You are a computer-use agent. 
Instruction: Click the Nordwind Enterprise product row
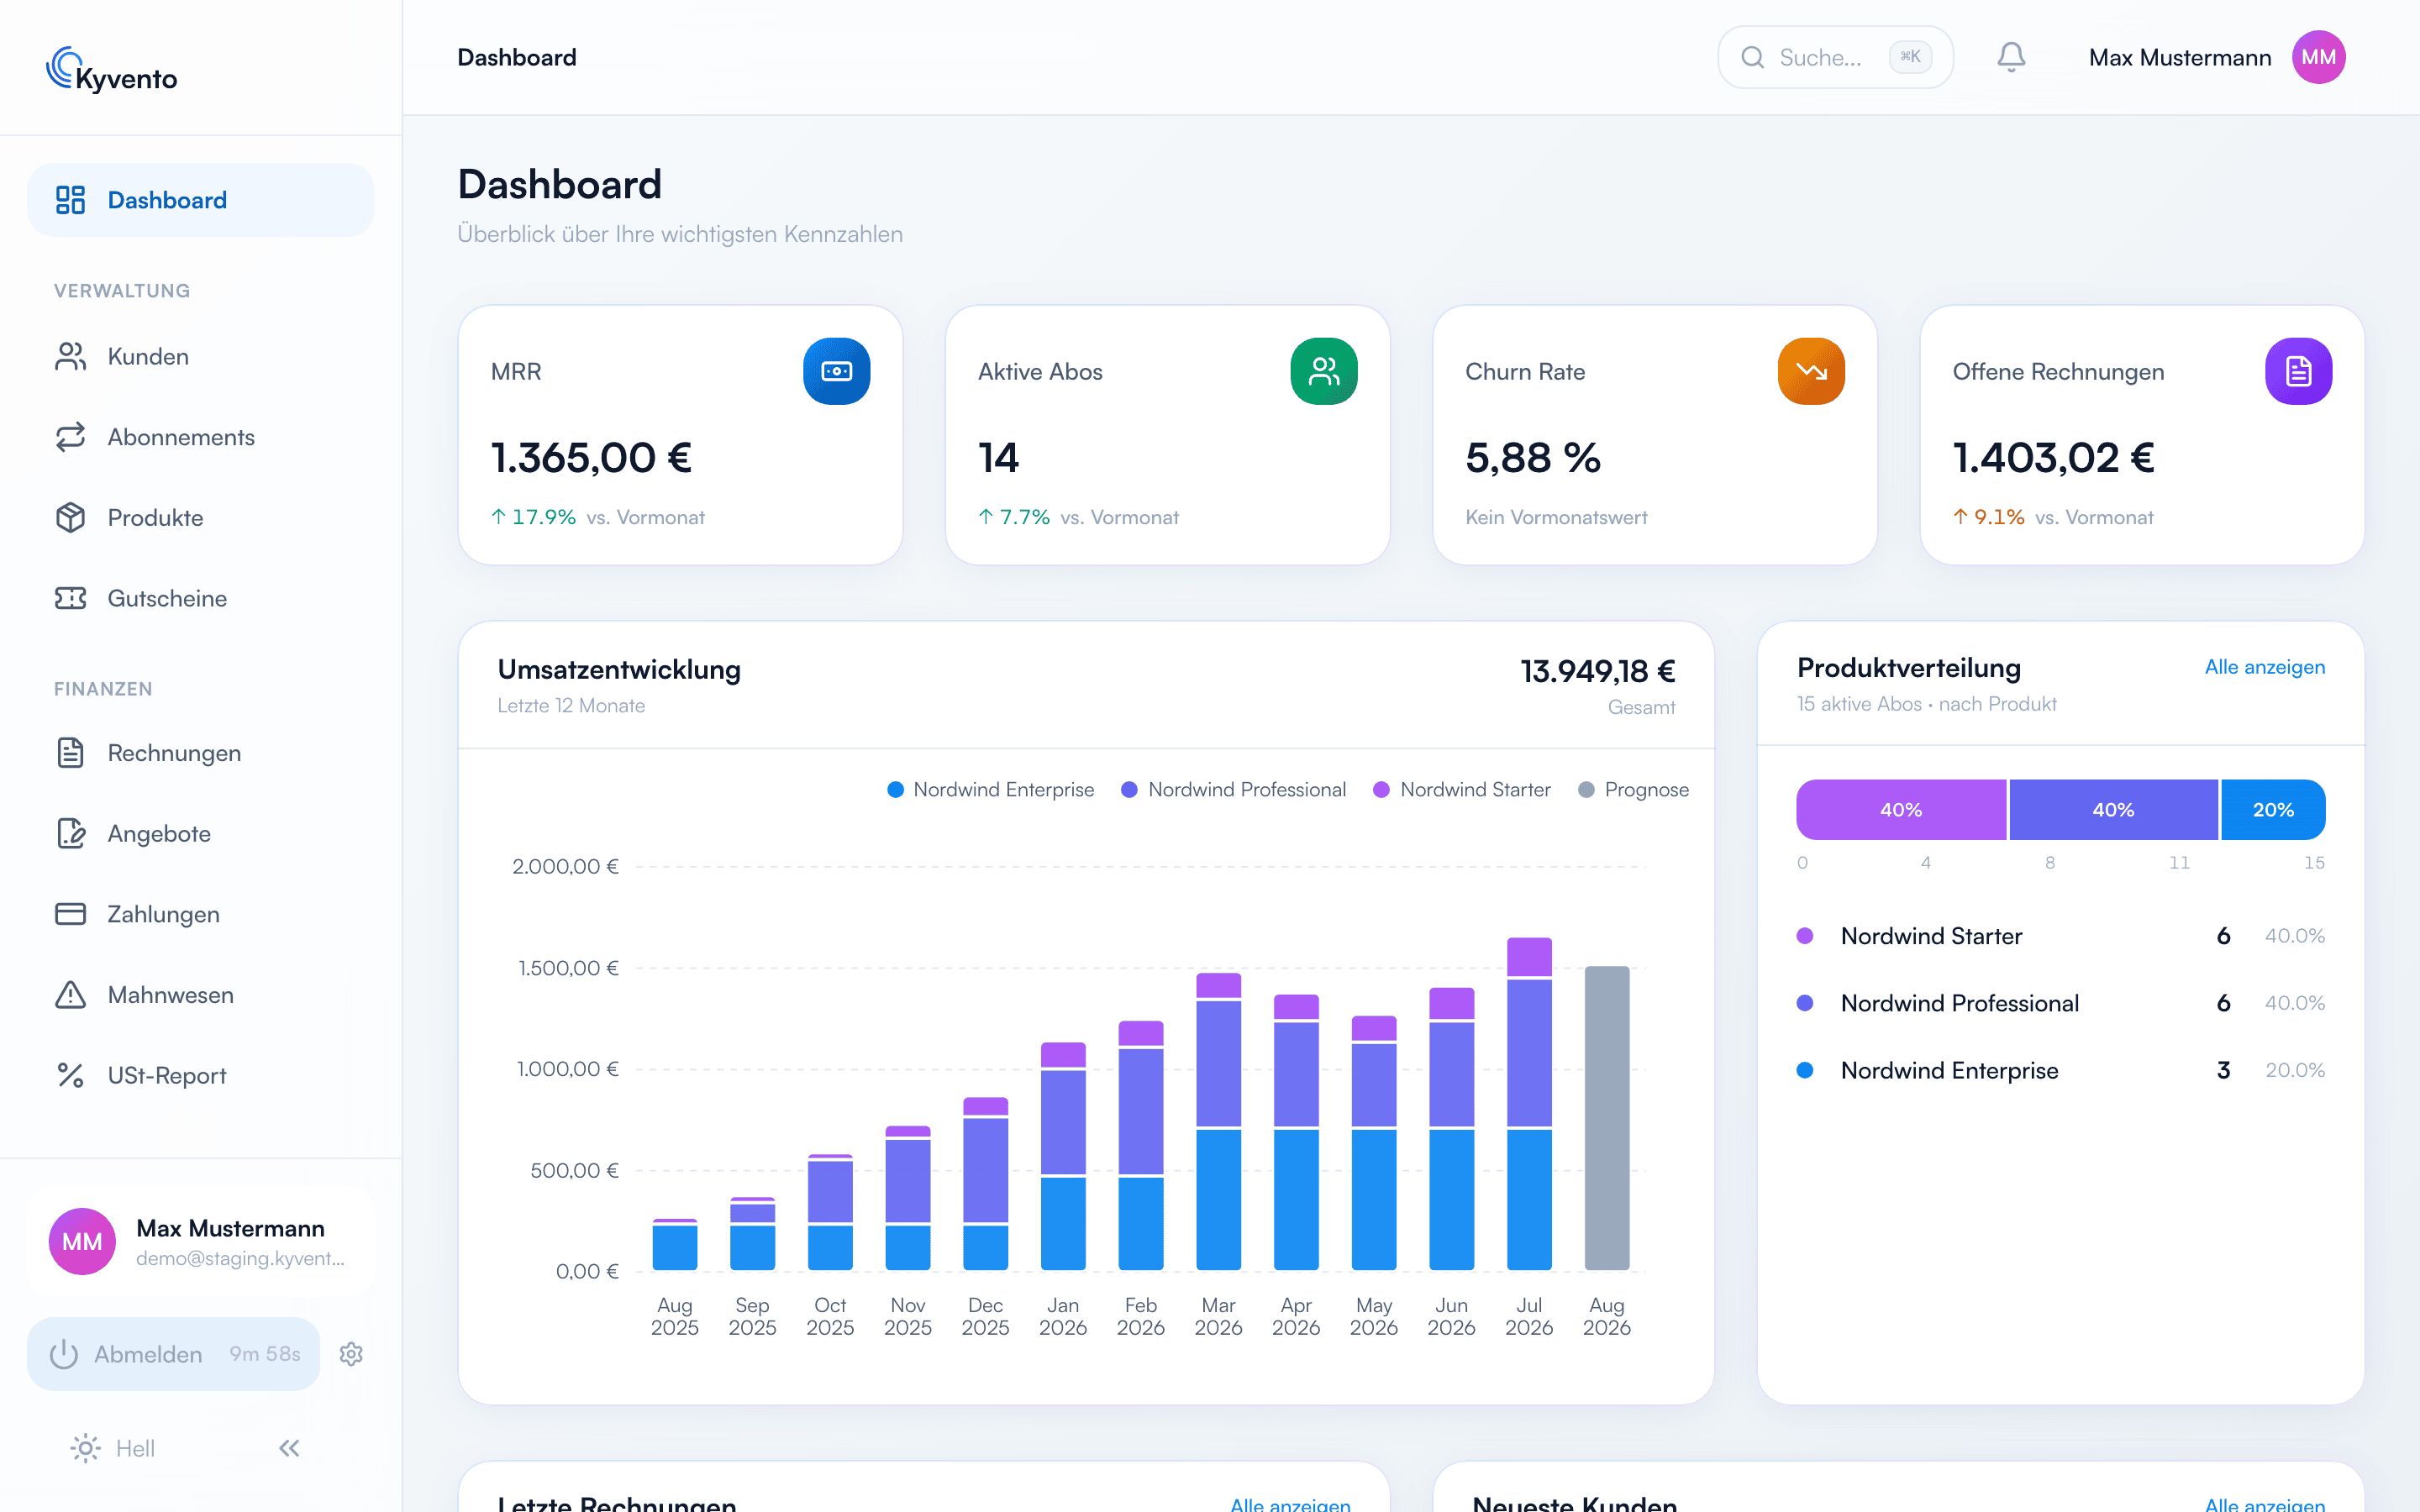coord(2060,1070)
